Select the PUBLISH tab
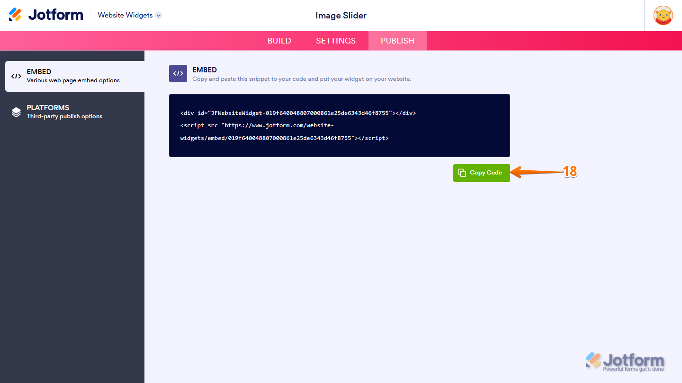The image size is (682, 383). (397, 41)
